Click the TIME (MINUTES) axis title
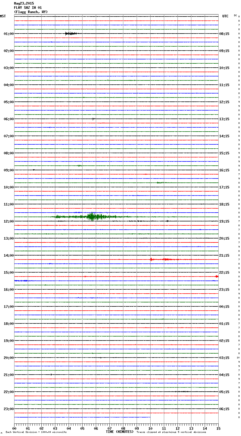241x436 pixels. coord(120,432)
